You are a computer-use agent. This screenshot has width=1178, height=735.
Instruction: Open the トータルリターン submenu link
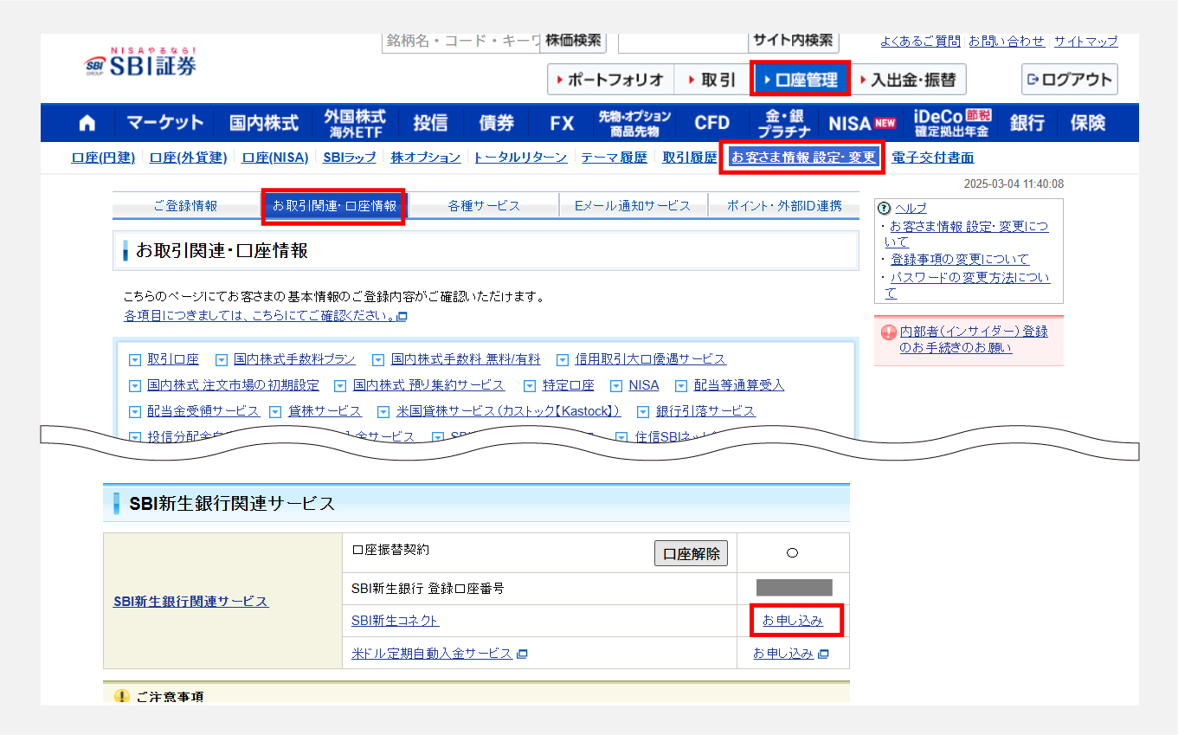click(520, 158)
